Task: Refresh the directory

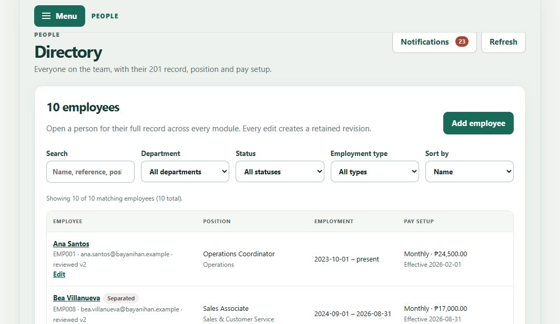Action: click(503, 42)
